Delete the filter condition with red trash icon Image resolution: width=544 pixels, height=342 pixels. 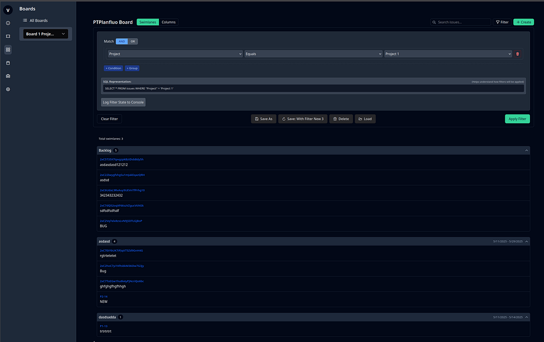517,54
